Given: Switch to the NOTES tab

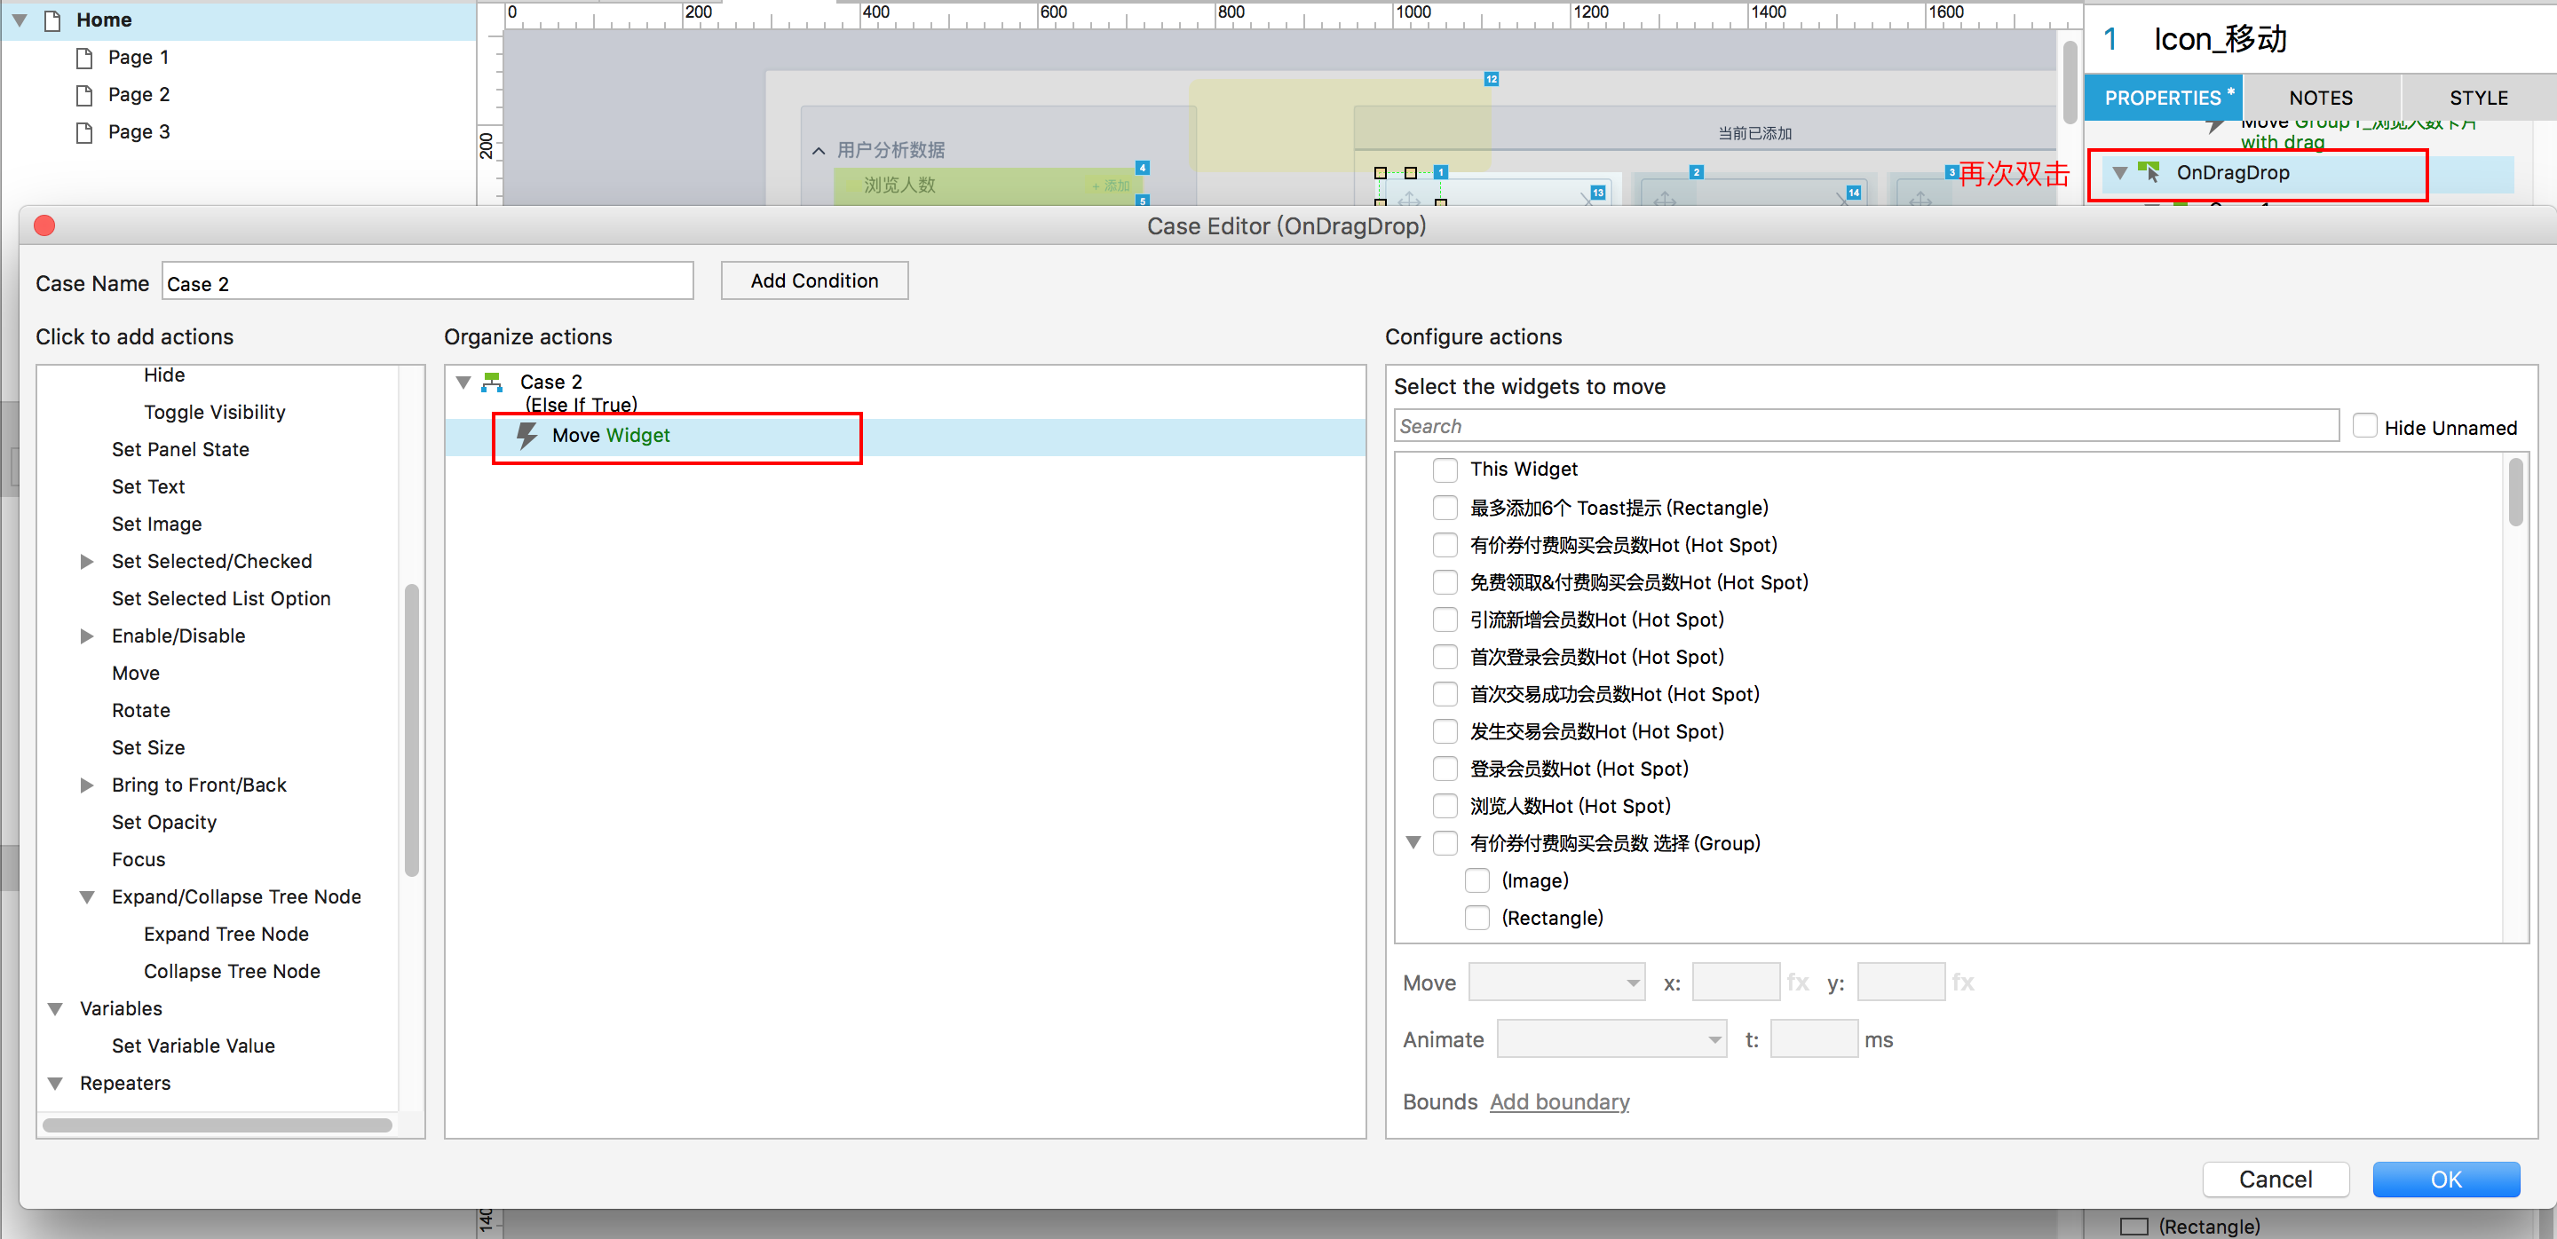Looking at the screenshot, I should [x=2320, y=99].
